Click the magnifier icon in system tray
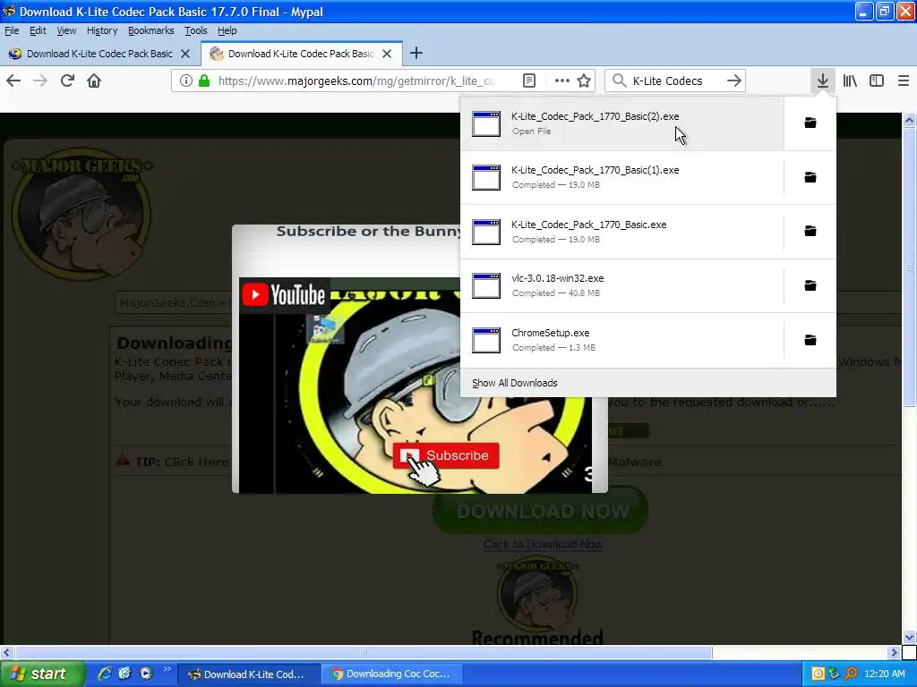 click(x=851, y=674)
